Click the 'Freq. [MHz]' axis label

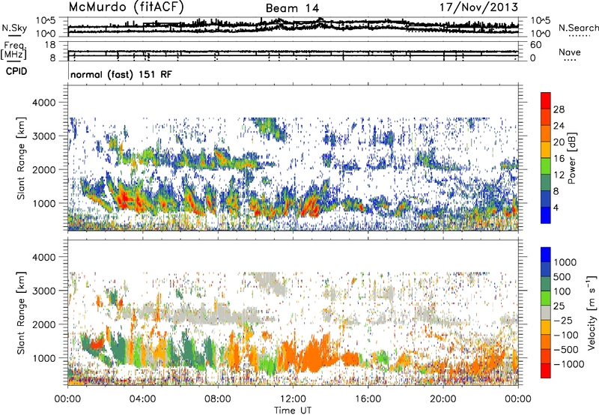coord(14,51)
